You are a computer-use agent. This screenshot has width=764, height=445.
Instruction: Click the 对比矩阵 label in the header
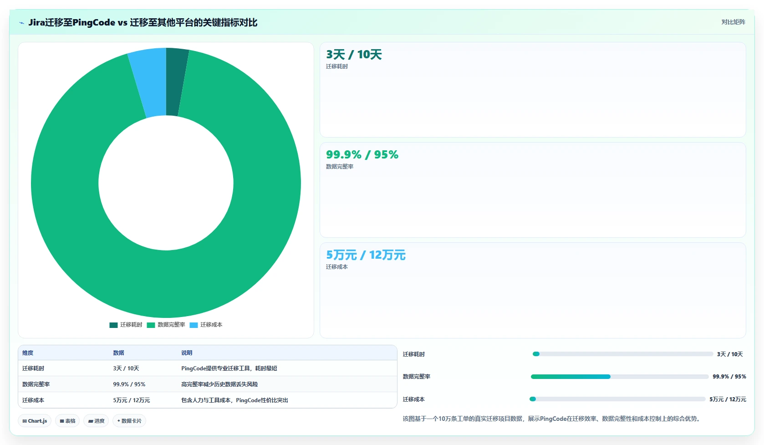[x=733, y=22]
